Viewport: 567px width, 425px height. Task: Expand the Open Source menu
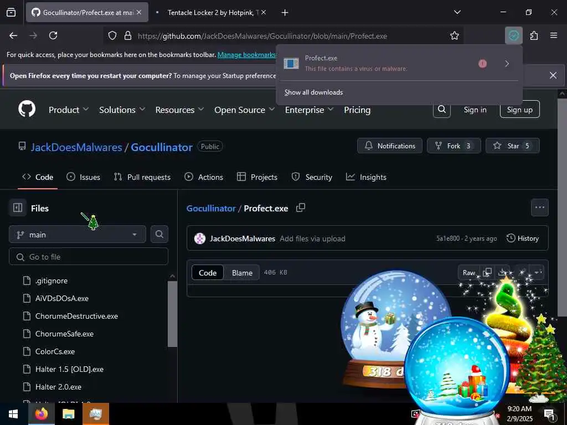tap(244, 110)
